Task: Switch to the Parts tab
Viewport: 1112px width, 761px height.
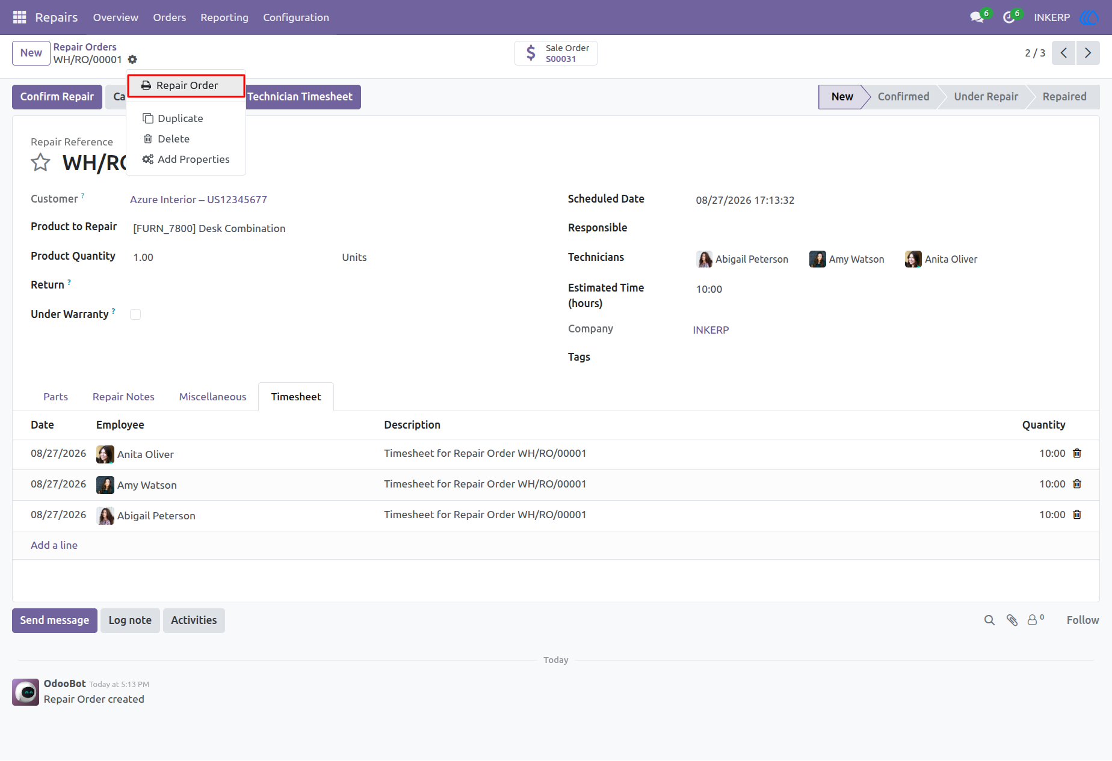Action: click(x=55, y=397)
